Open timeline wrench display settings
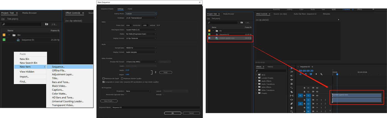Image resolution: width=387 pixels, height=118 pixels. (321, 74)
